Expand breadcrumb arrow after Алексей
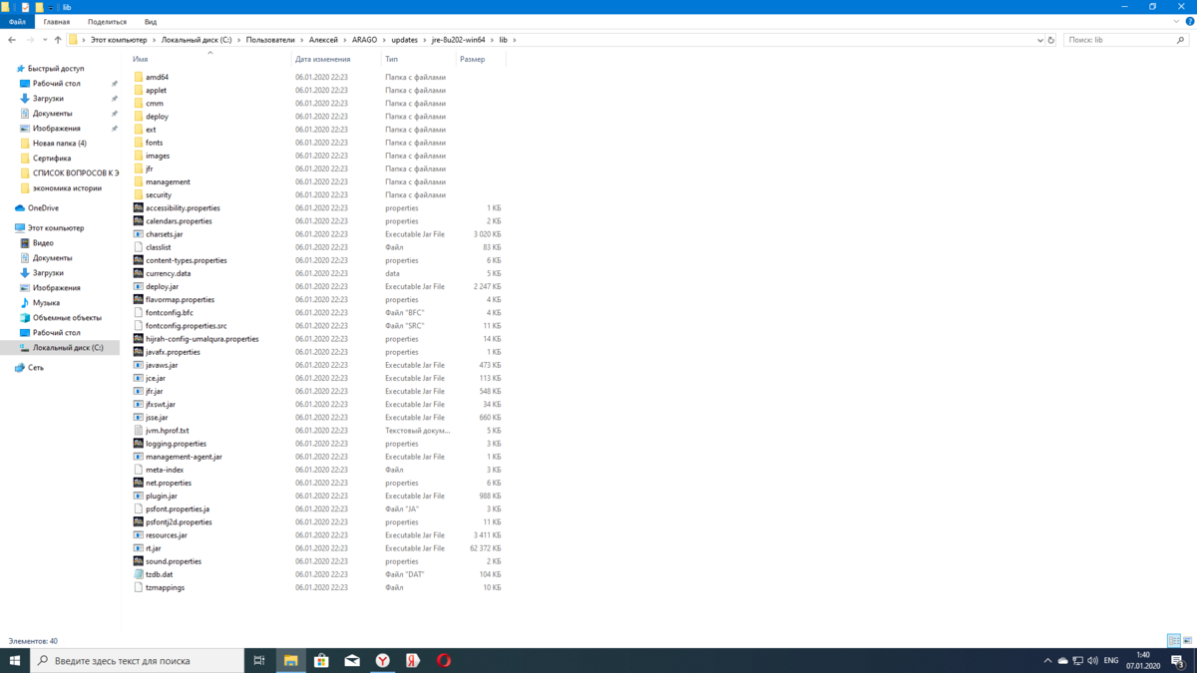1197x673 pixels. click(x=345, y=40)
